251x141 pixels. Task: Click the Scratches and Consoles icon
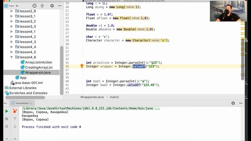(7, 93)
